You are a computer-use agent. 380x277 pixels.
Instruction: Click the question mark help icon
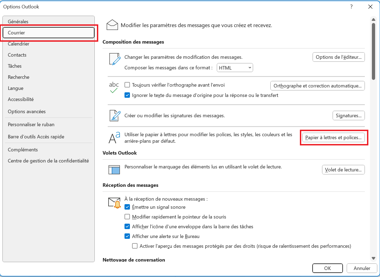(351, 7)
